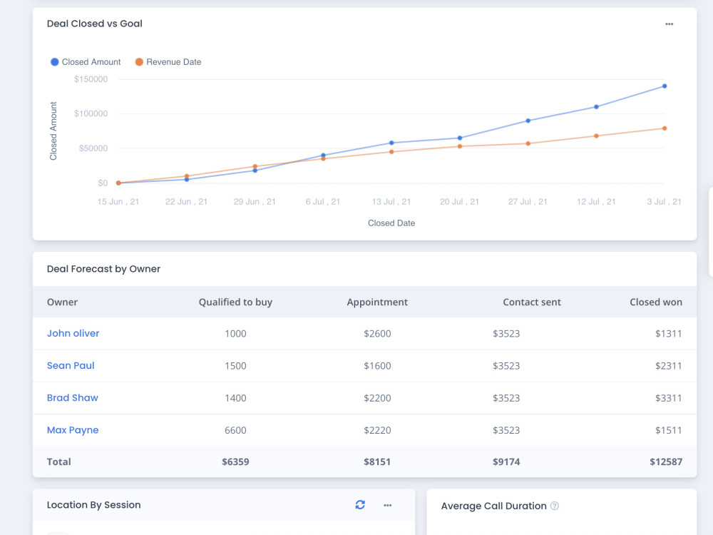The image size is (713, 535).
Task: Click the blue data point at 27 Jul
Action: (528, 121)
